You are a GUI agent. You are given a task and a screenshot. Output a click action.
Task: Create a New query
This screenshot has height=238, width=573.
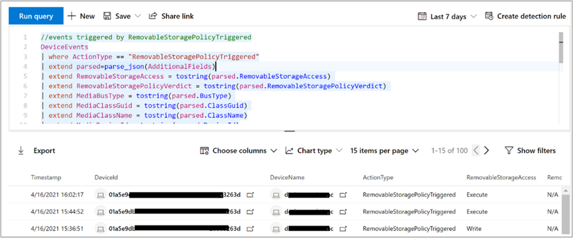click(81, 16)
